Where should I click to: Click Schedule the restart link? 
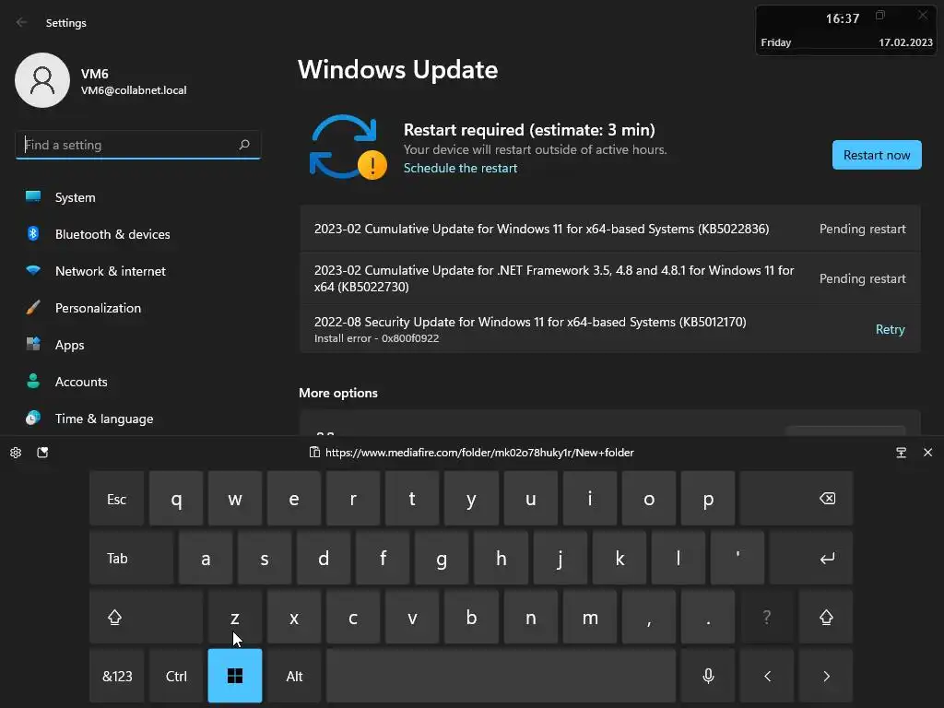(460, 168)
